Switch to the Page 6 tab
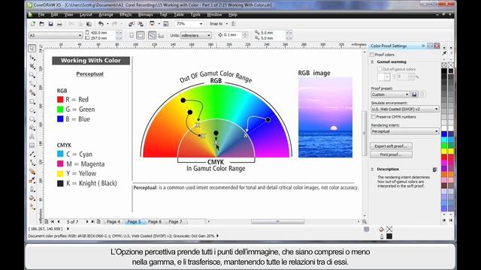Viewport: 481px width, 270px height. 155,222
